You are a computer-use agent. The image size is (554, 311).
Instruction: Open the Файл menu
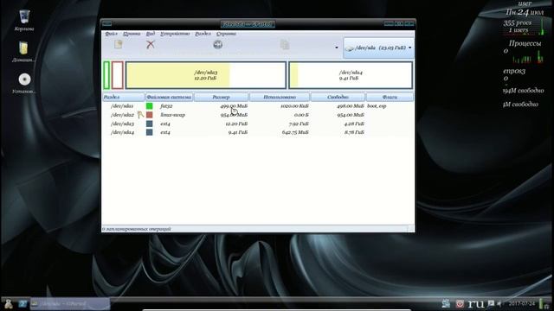(x=112, y=34)
